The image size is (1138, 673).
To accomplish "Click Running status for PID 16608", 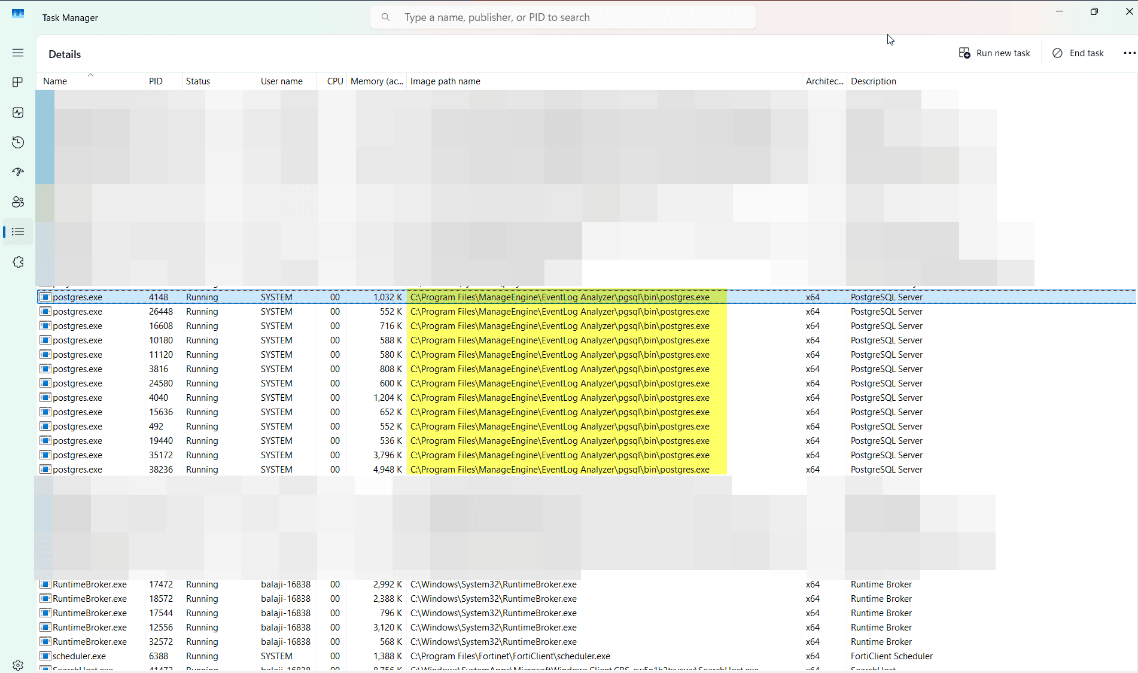I will click(202, 326).
